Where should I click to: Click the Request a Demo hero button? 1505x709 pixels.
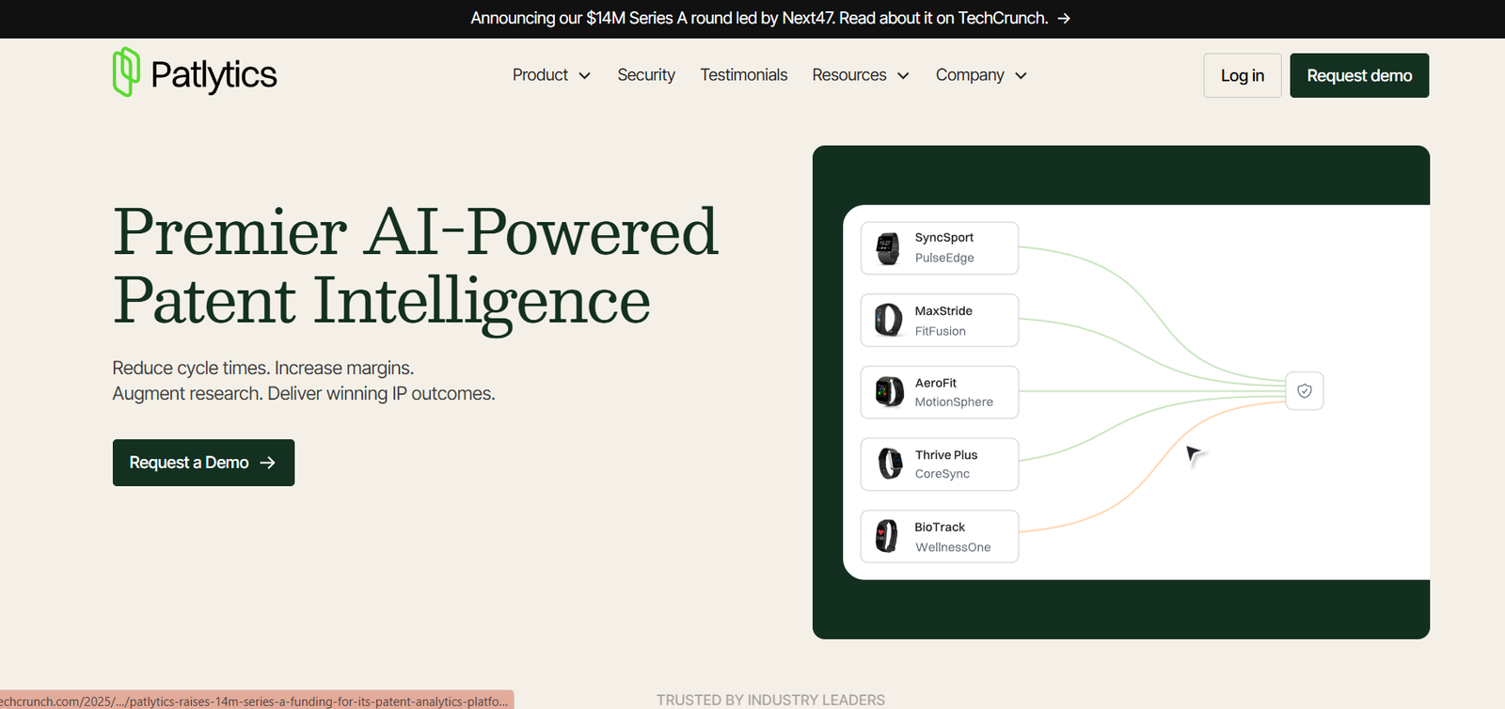pos(203,463)
